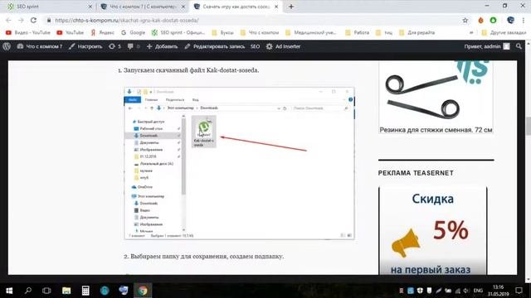Open the comments bubble in the admin bar
This screenshot has height=298, width=531.
[x=133, y=46]
